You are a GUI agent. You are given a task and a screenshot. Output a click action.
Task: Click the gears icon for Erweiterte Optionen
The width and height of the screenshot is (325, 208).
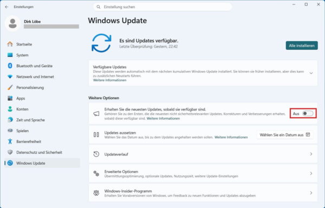coord(96,173)
